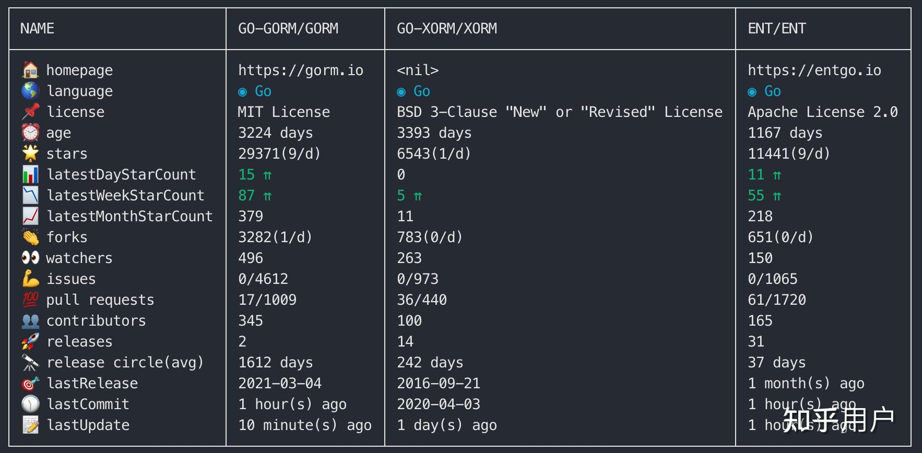
Task: Click the pushpin icon beside license
Action: (30, 112)
